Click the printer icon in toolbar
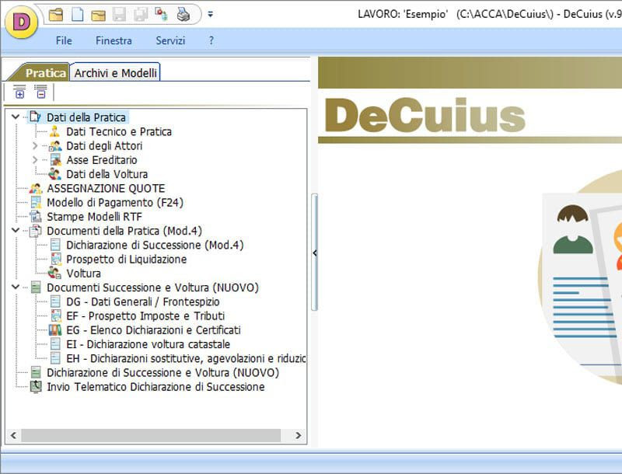 183,15
